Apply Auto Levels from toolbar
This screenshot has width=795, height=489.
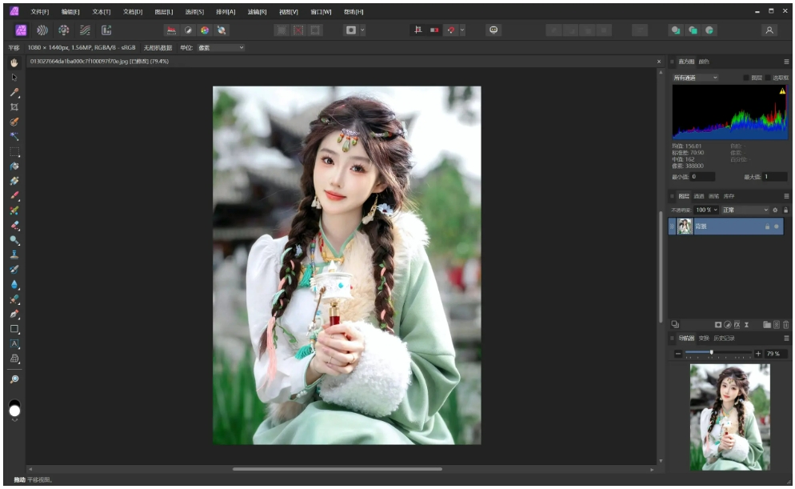click(x=171, y=30)
